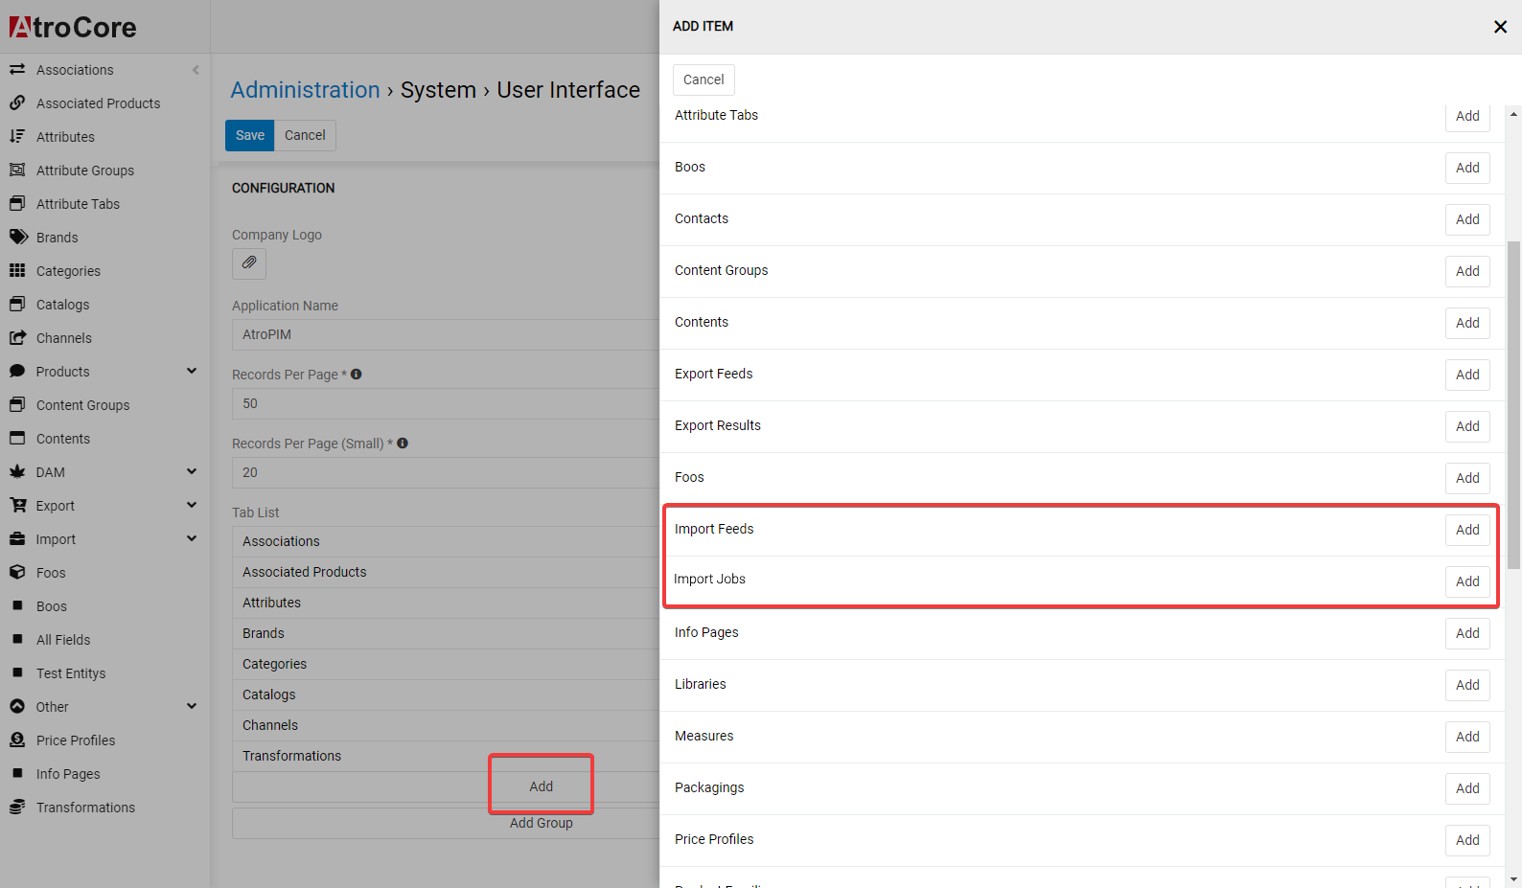Click the Content Groups icon in sidebar
Viewport: 1522px width, 888px height.
[x=17, y=404]
